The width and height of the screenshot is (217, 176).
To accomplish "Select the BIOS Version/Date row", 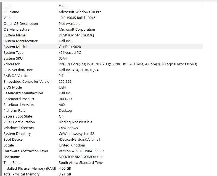I will point(18,70).
